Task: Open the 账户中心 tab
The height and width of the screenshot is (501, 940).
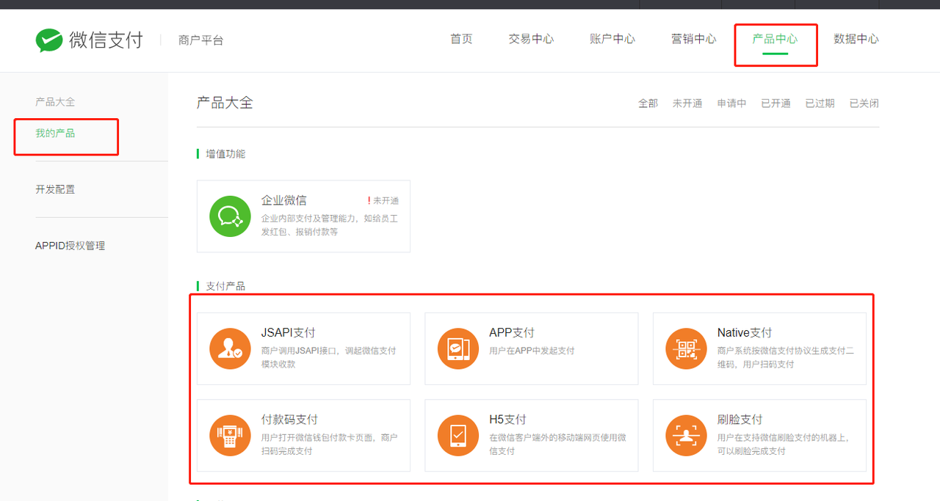Action: pos(612,39)
